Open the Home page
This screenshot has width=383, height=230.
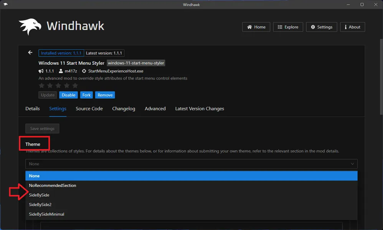(x=256, y=27)
